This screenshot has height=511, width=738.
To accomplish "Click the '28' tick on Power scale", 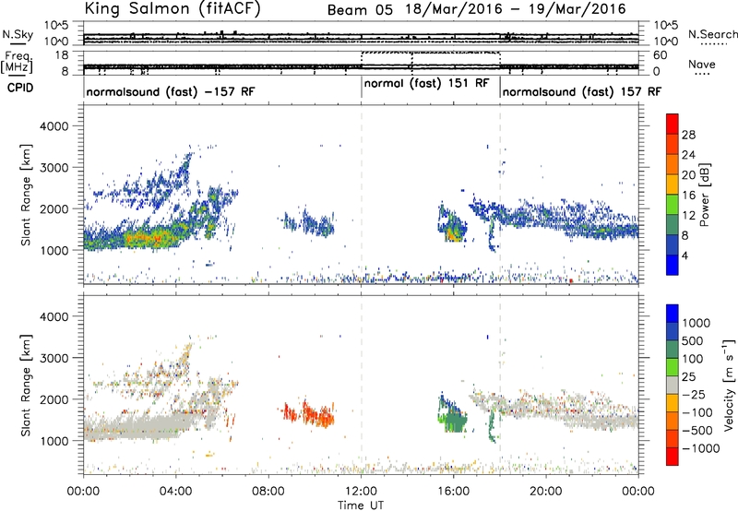I will [687, 135].
